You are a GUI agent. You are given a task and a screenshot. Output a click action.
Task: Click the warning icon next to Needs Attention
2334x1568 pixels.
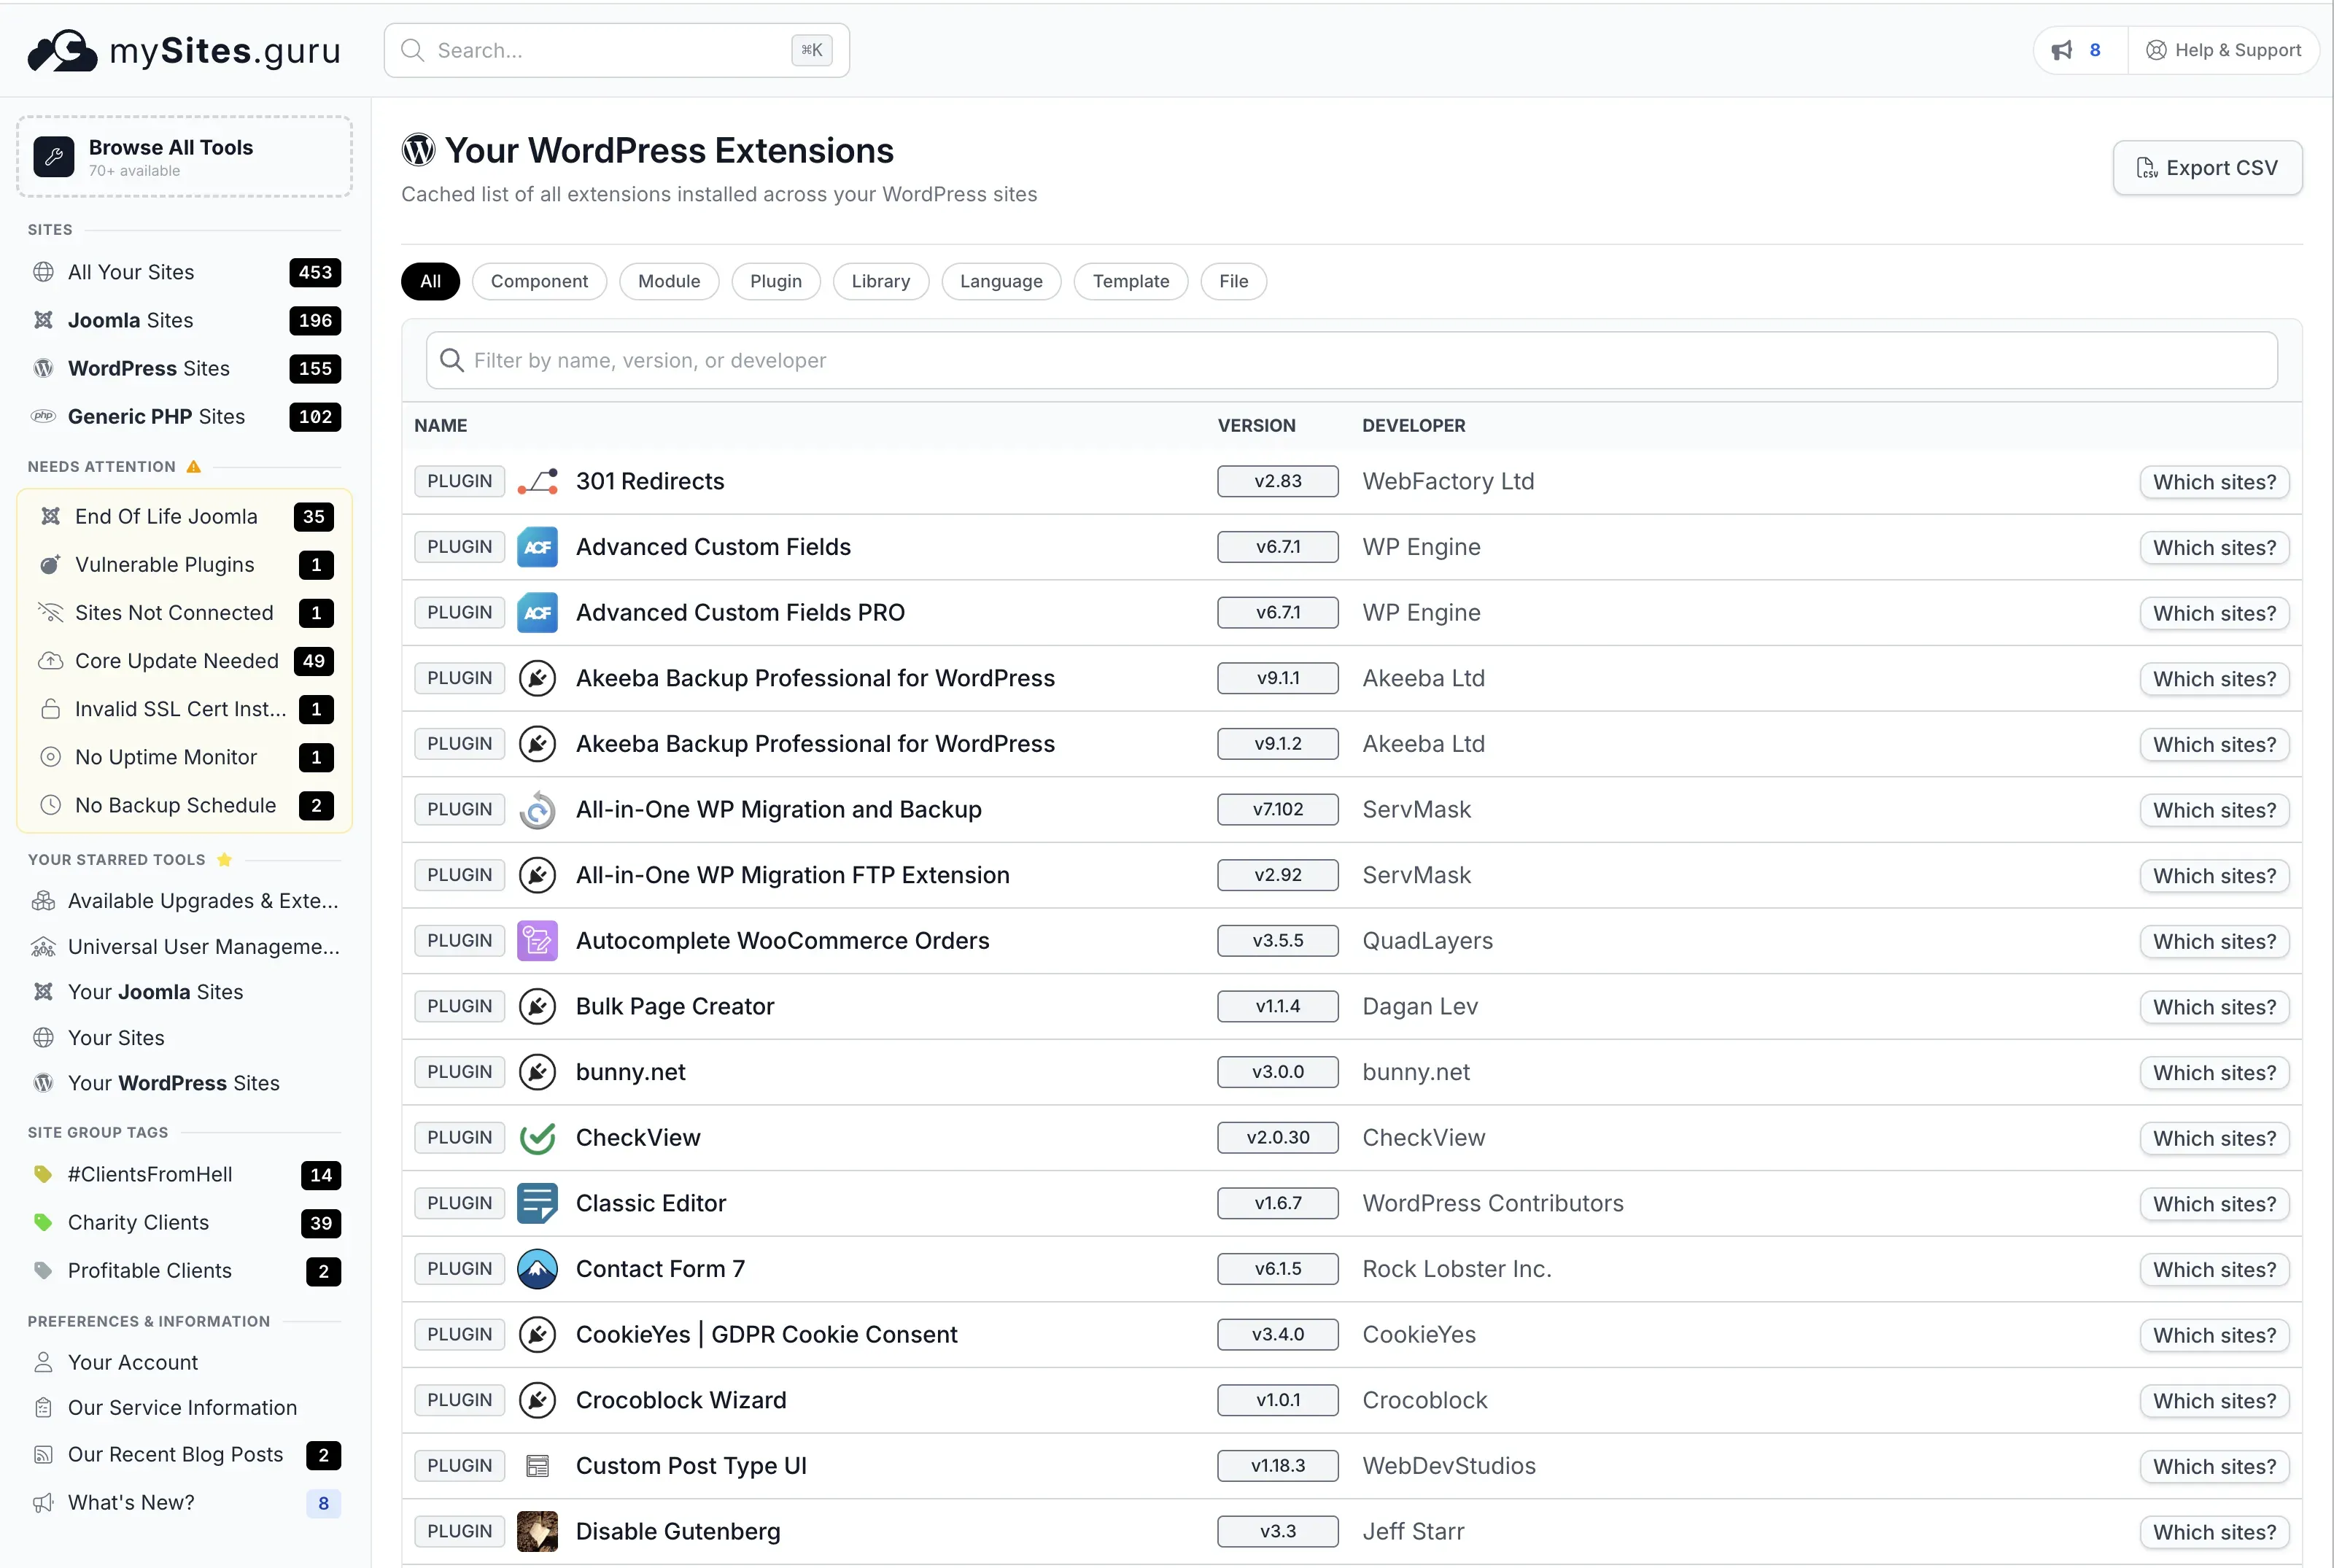[194, 465]
